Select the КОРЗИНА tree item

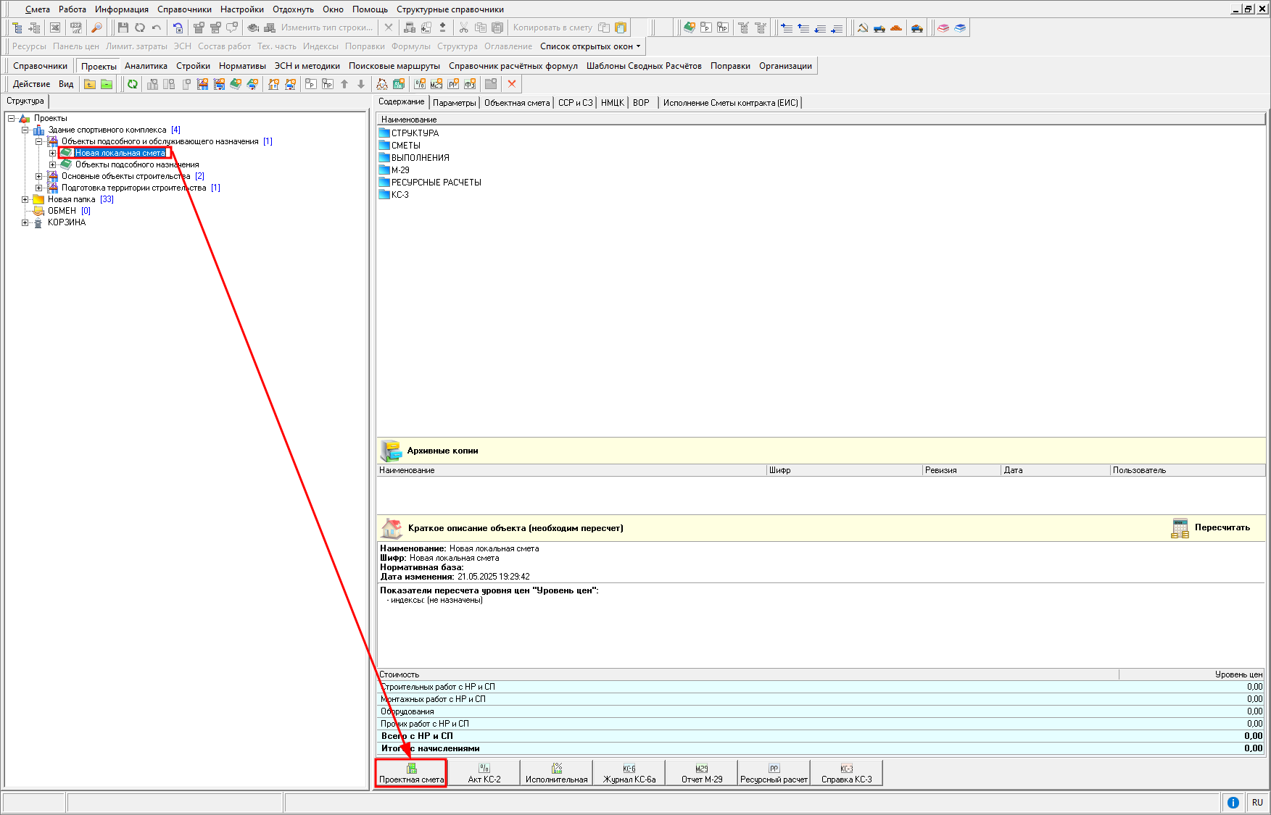[x=67, y=222]
